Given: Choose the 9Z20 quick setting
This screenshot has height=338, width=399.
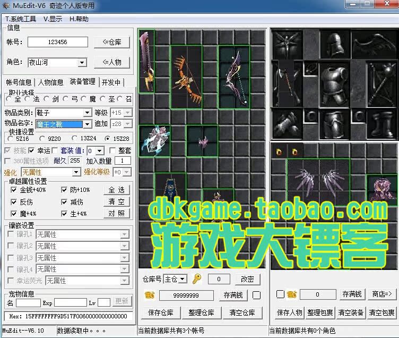Looking at the screenshot, I should (42, 138).
